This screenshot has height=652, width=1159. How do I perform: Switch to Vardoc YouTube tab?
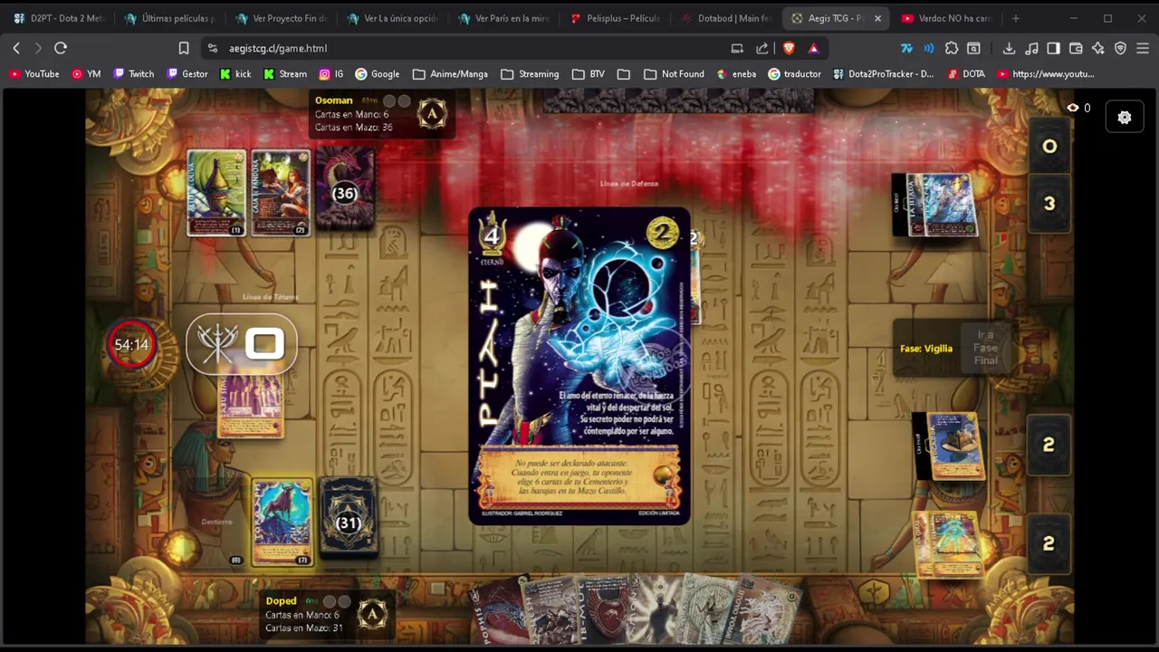(947, 18)
